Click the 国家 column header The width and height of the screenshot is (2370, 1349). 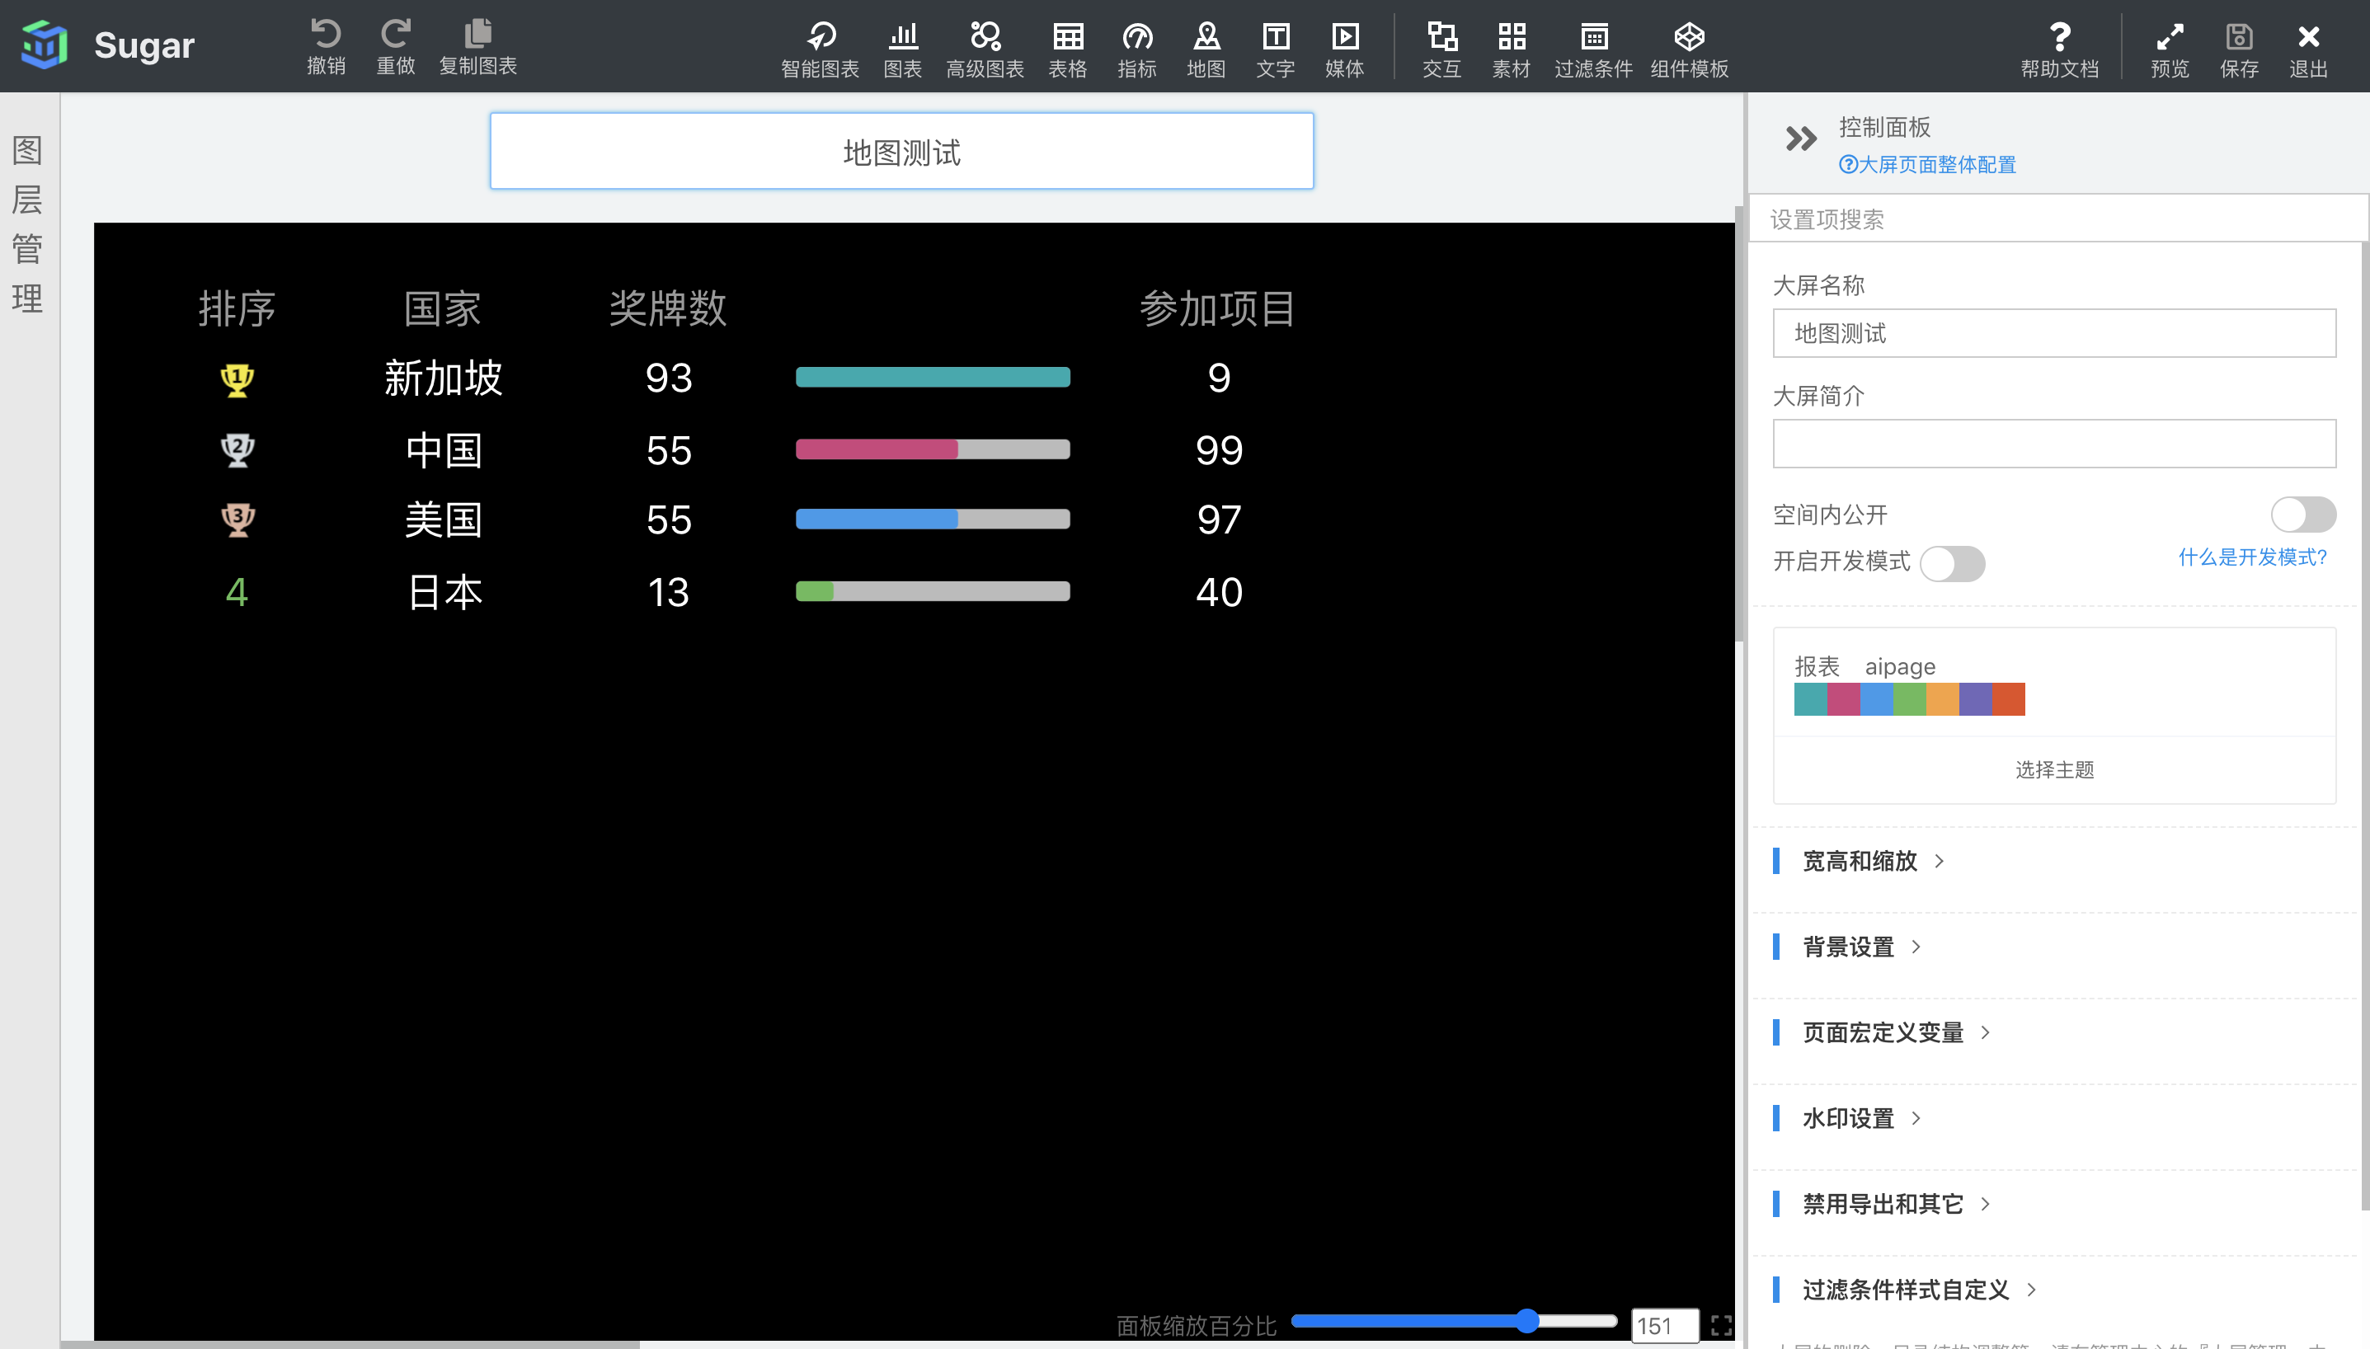point(443,308)
